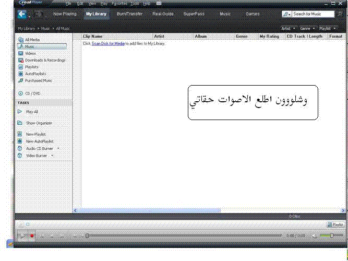
Task: Click the Scan Disk for Media link
Action: pyautogui.click(x=108, y=43)
